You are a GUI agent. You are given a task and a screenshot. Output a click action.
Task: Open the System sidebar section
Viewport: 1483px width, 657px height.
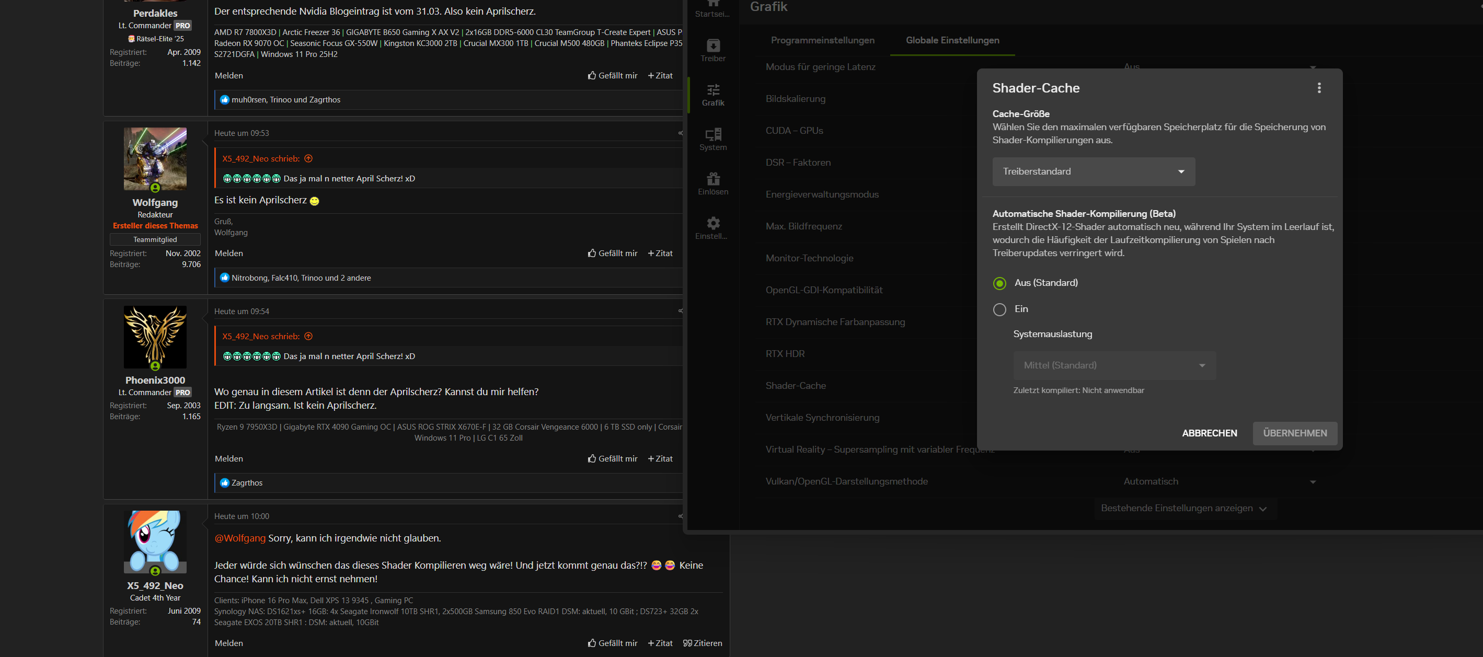[712, 139]
